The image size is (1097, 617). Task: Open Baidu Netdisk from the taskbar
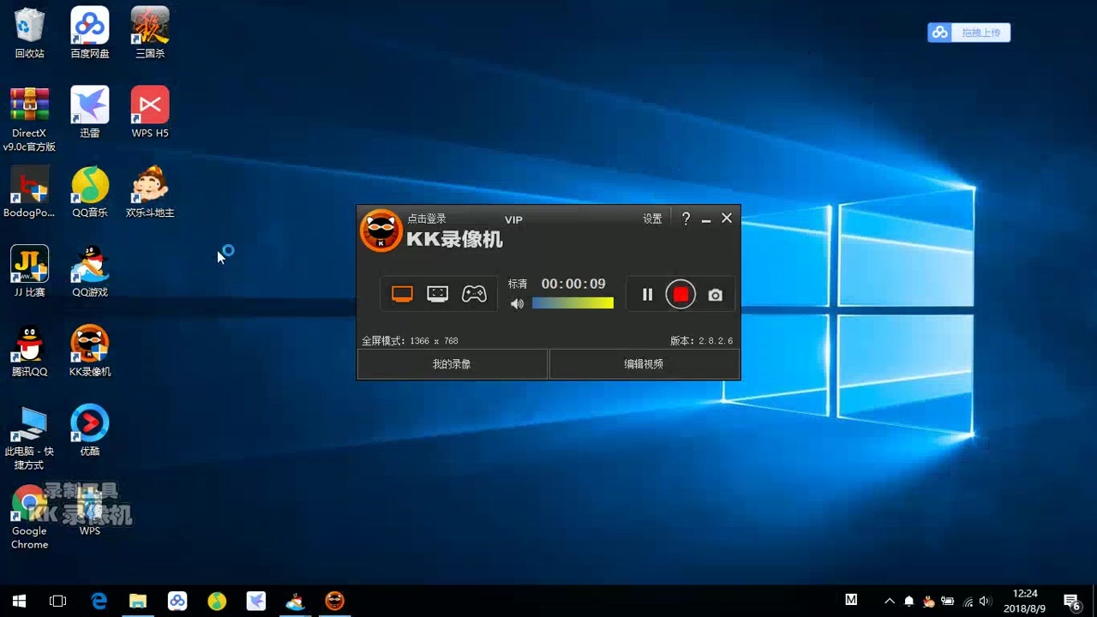177,601
